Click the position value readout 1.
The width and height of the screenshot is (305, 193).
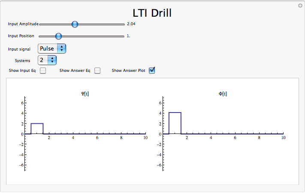tap(129, 36)
